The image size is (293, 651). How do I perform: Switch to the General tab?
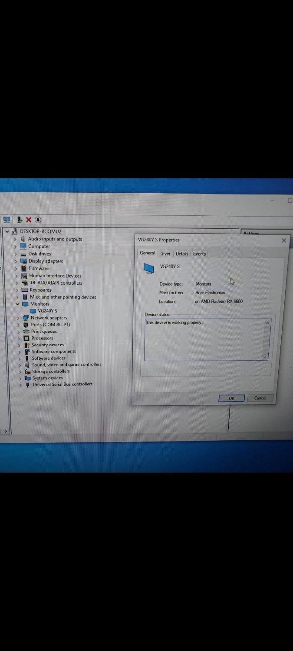(x=147, y=253)
